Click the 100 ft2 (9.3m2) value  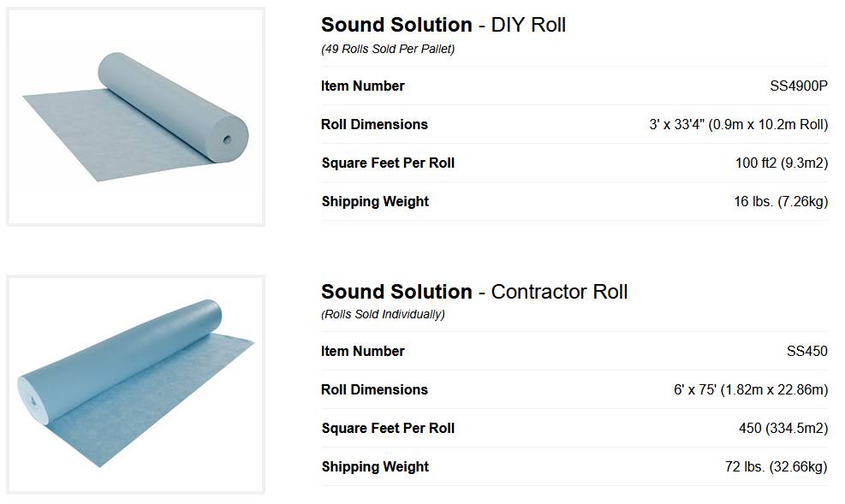click(781, 163)
